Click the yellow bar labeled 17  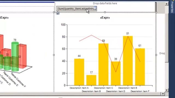[x=91, y=80]
